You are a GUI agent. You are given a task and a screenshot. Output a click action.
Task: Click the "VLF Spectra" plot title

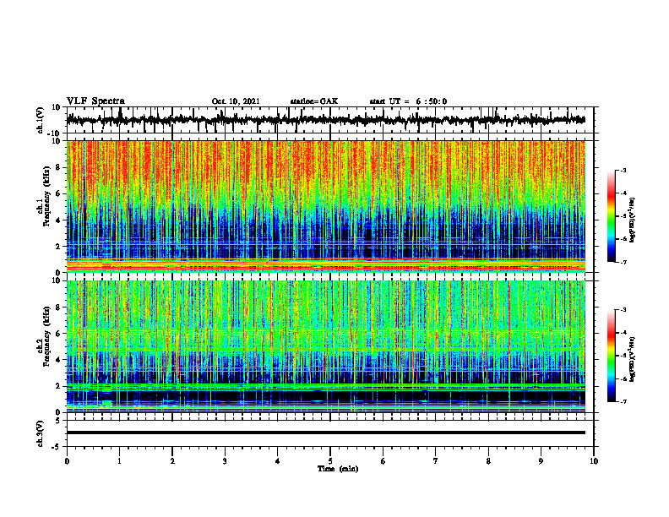coord(95,101)
